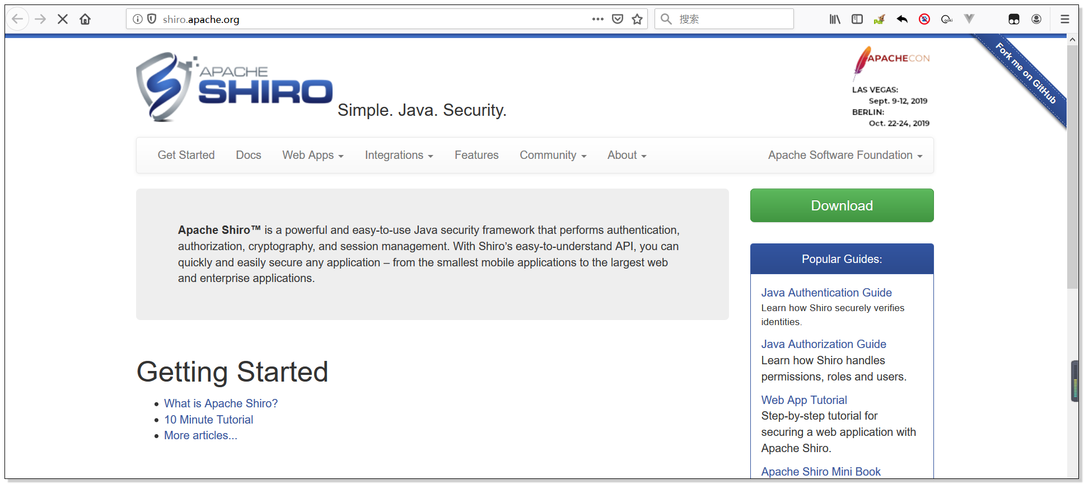The height and width of the screenshot is (484, 1084).
Task: Open the Java Authentication Guide link
Action: (x=826, y=293)
